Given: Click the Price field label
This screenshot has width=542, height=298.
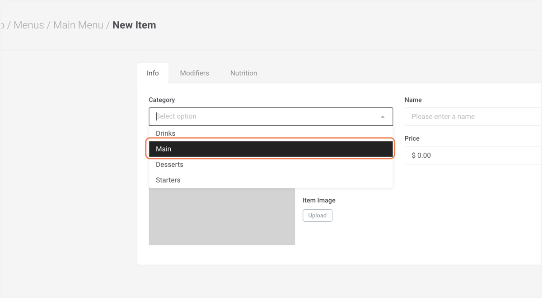Looking at the screenshot, I should (412, 138).
